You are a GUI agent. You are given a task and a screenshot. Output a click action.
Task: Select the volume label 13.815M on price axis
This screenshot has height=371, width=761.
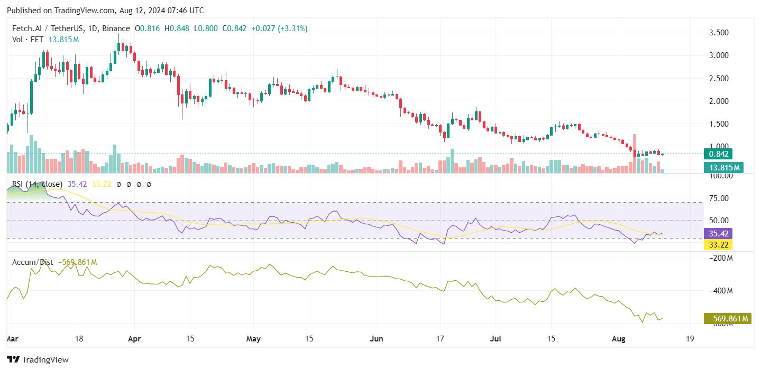pos(724,168)
